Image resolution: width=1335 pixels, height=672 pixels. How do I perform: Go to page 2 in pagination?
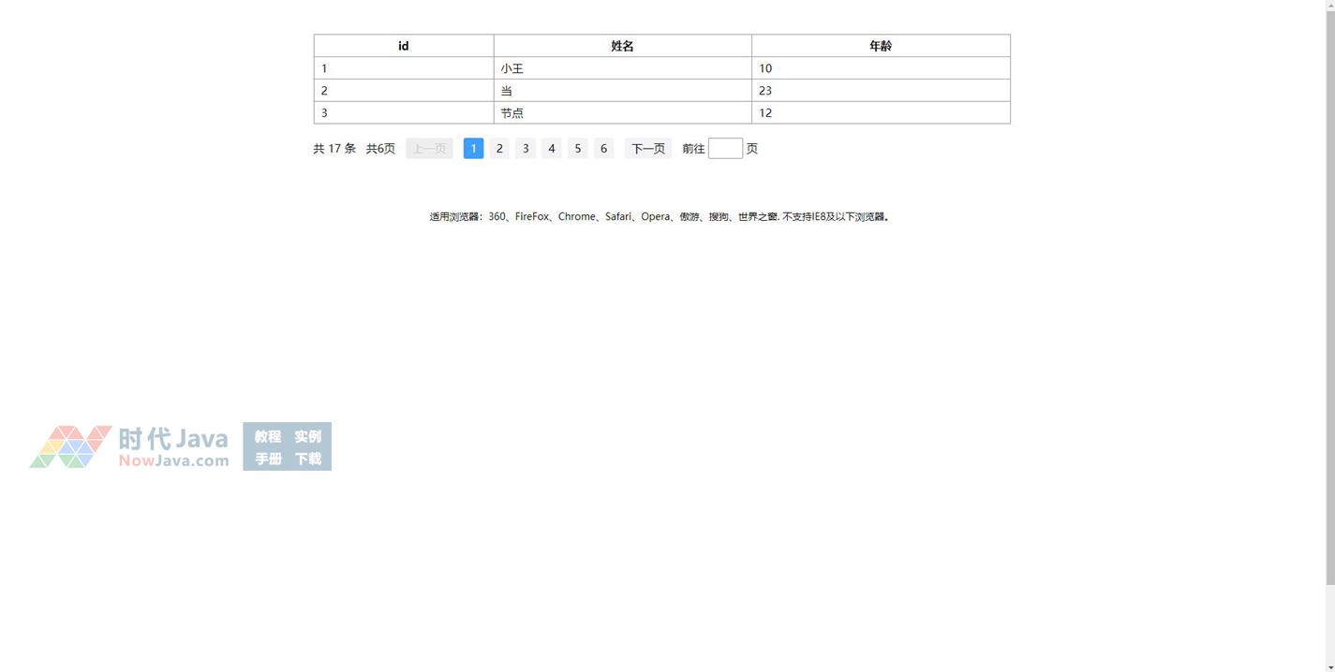tap(499, 149)
